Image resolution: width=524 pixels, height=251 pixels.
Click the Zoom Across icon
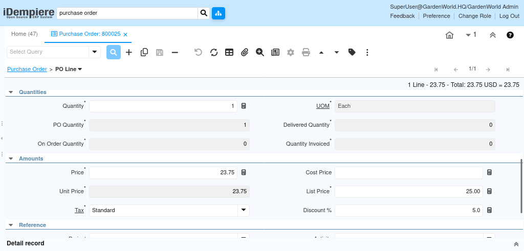260,52
